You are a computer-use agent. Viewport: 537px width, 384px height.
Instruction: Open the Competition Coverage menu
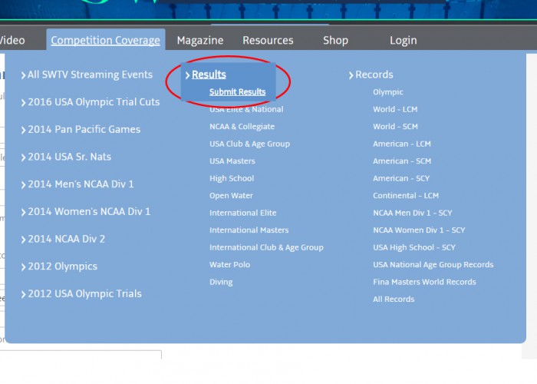[x=105, y=41]
